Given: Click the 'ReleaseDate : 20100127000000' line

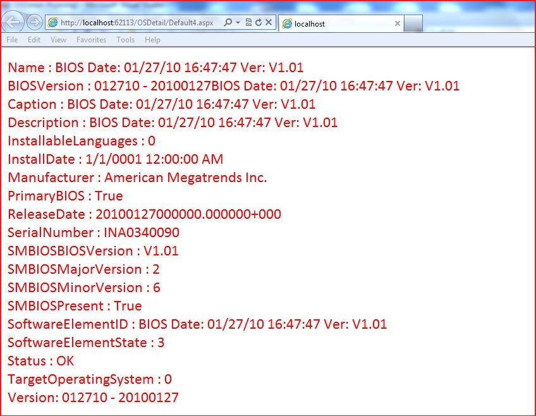Looking at the screenshot, I should 144,214.
